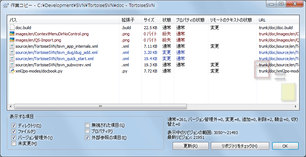Click the tsvn_quick_start.xml file icon
306x157 pixels.
pos(12,59)
